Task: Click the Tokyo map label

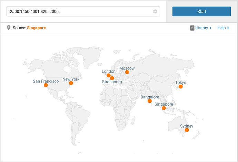Action: pyautogui.click(x=181, y=83)
